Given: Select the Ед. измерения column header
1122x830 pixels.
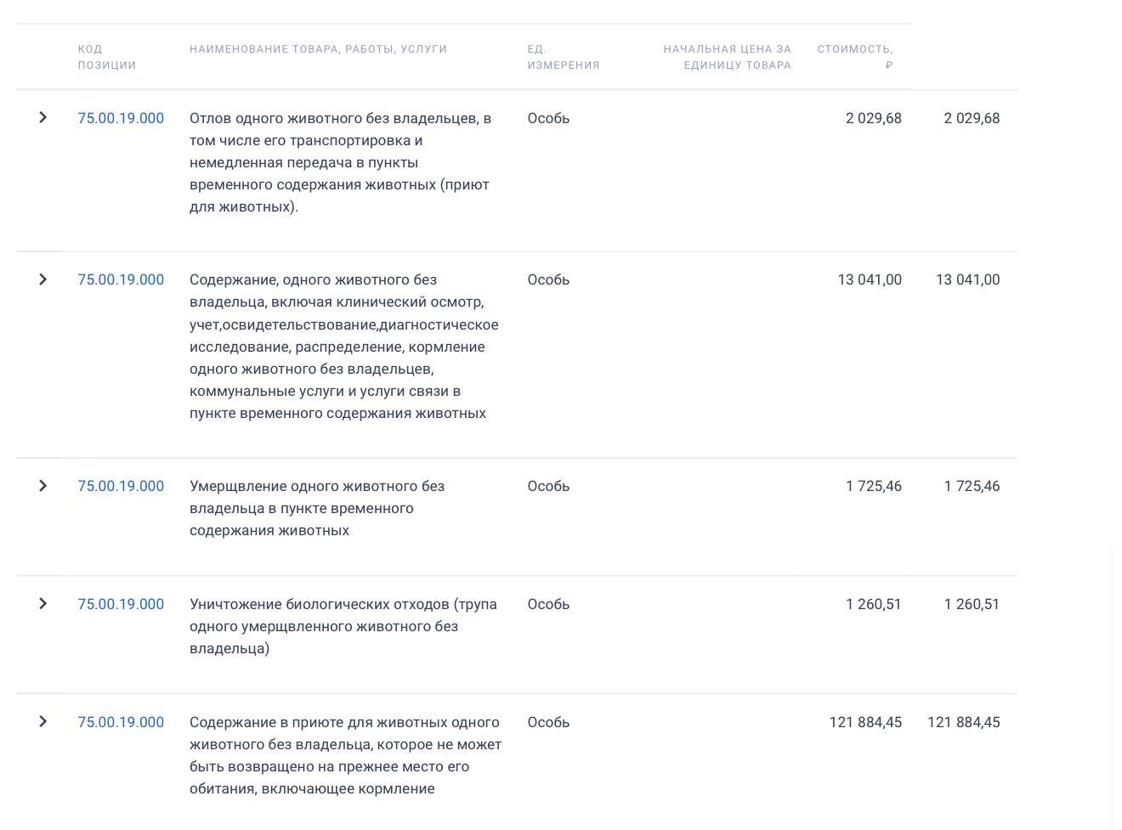Looking at the screenshot, I should click(x=563, y=57).
